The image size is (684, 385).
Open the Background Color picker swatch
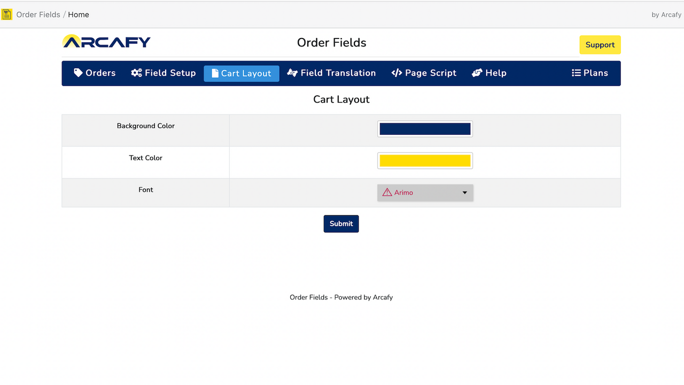pyautogui.click(x=425, y=129)
